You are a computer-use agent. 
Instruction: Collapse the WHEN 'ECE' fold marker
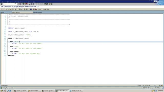7,42
